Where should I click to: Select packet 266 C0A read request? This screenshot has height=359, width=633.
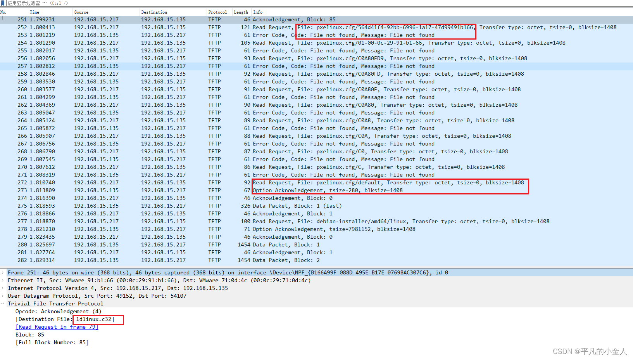(316, 136)
